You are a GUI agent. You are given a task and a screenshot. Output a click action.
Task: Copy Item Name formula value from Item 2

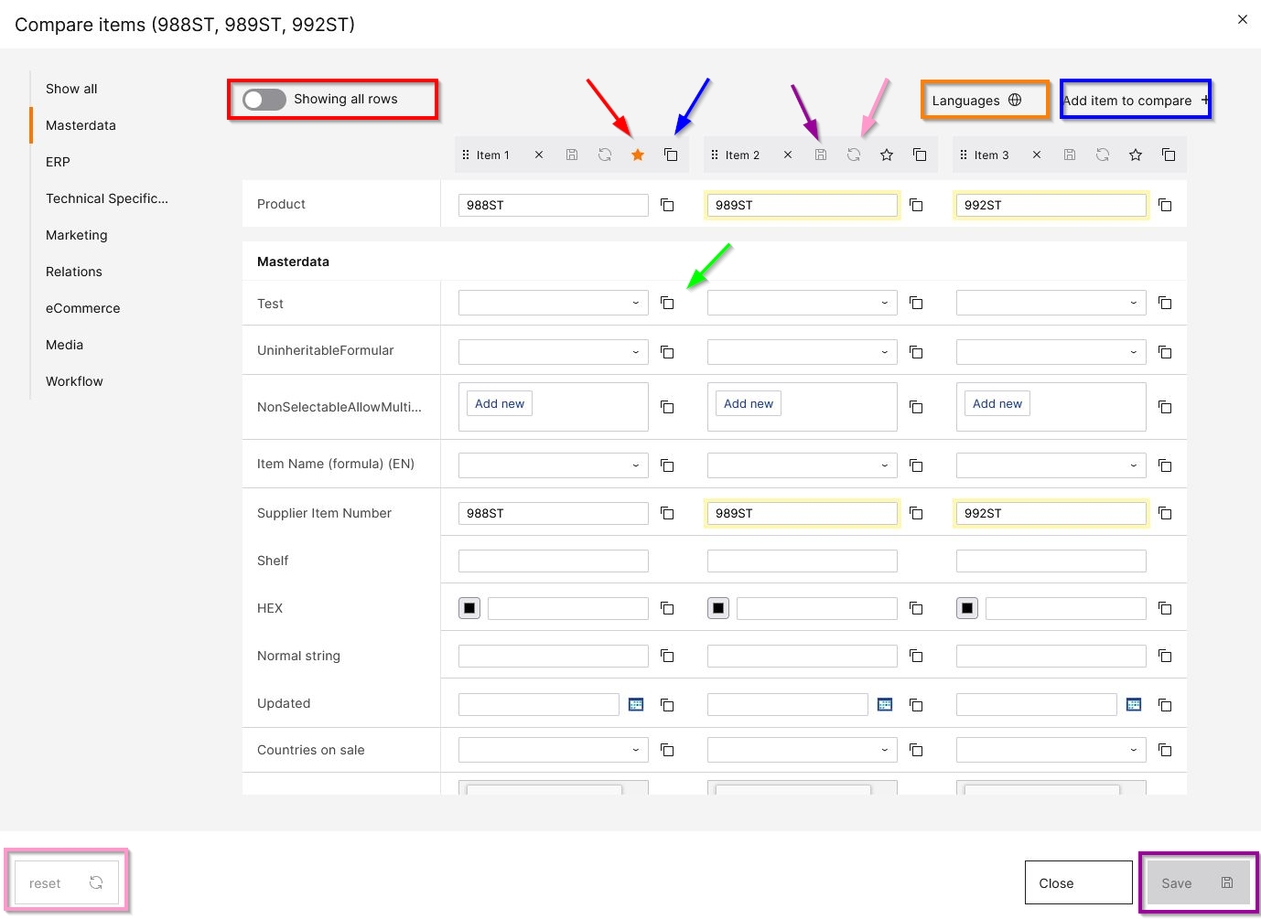coord(916,465)
